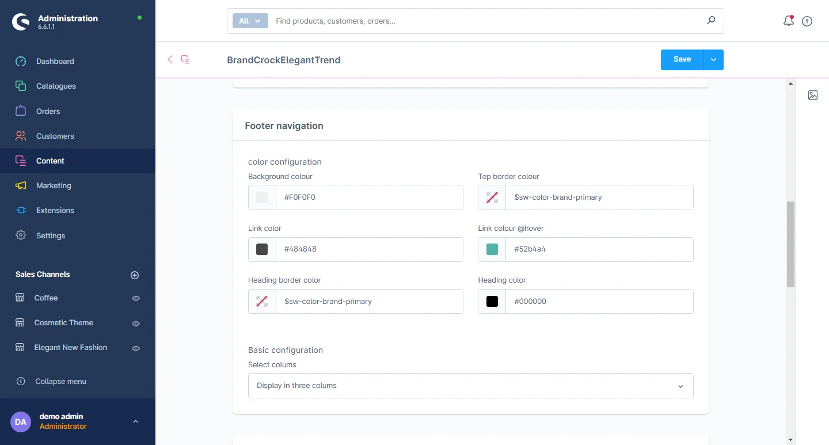Open the help question mark icon
This screenshot has width=829, height=445.
pos(807,21)
